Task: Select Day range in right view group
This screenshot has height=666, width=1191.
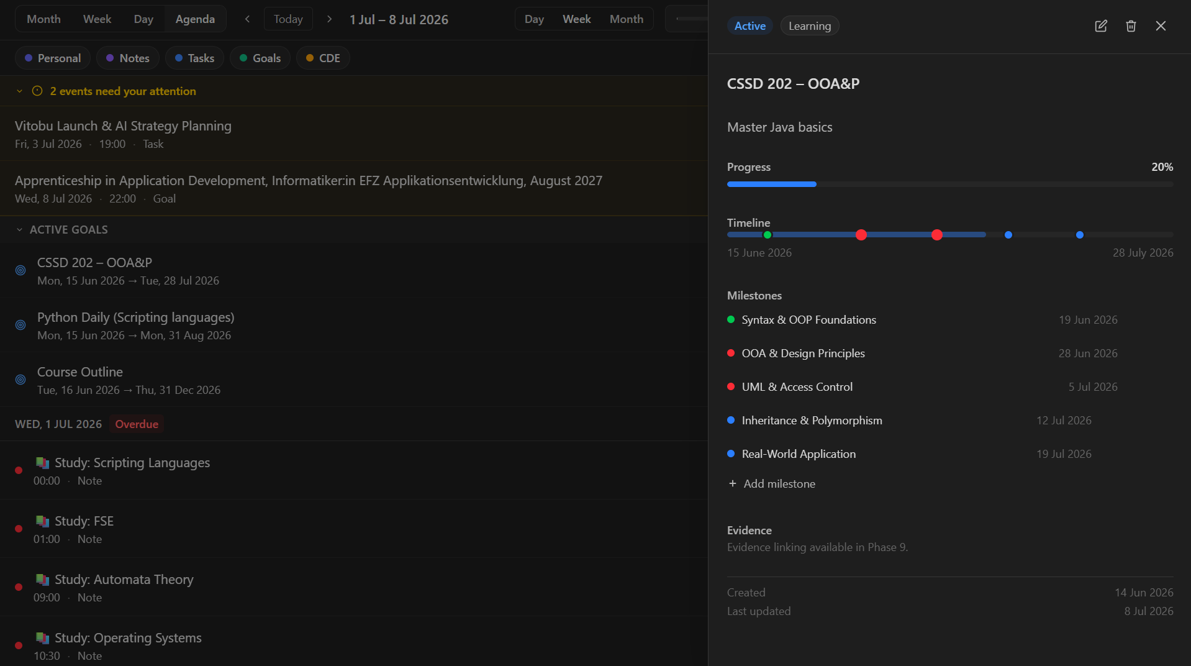Action: coord(534,19)
